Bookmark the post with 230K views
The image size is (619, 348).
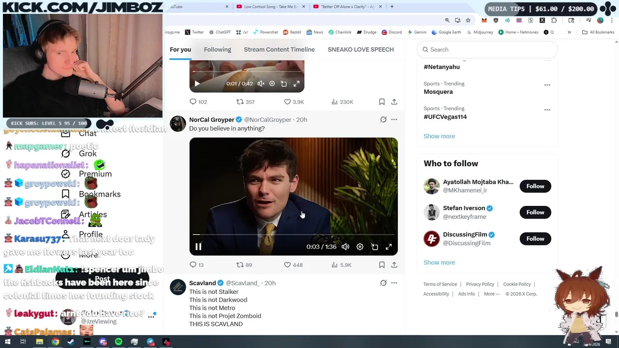point(382,102)
